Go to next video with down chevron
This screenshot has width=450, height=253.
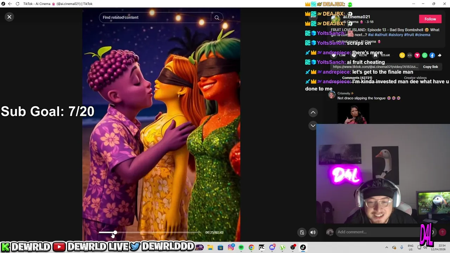(313, 125)
